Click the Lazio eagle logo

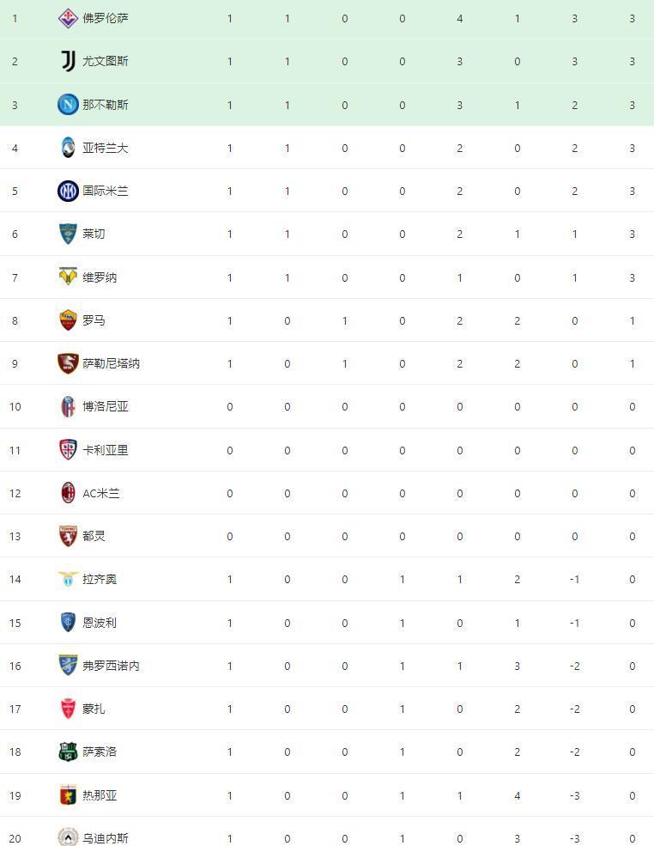(68, 579)
